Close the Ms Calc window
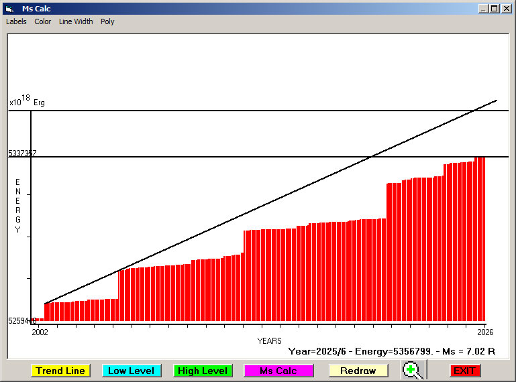Screen dimensions: 516x382 pos(506,9)
